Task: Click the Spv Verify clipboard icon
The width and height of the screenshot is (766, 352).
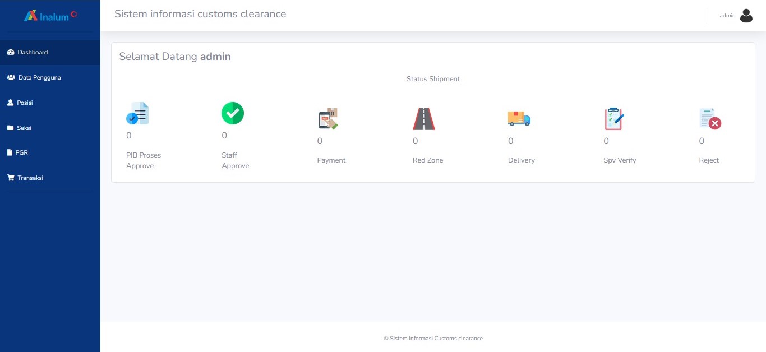Action: (x=614, y=119)
